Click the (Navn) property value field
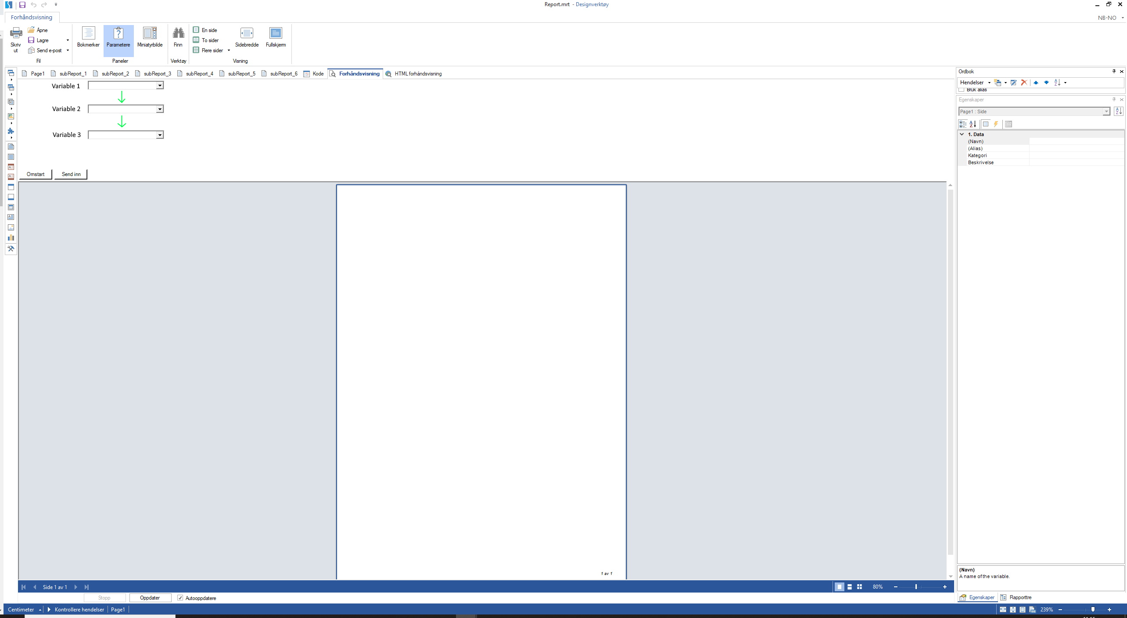The height and width of the screenshot is (618, 1127). tap(1077, 141)
